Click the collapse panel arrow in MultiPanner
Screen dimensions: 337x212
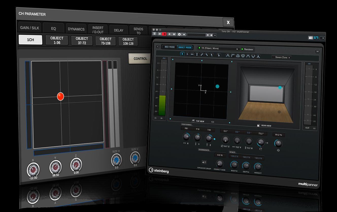tap(317, 52)
